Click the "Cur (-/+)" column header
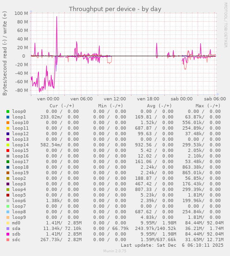The width and height of the screenshot is (230, 256). 62,106
